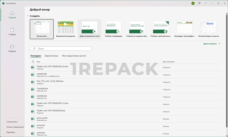The image size is (228, 137).
Task: Choose the Кредитный калькулятор template
Action: click(65, 29)
